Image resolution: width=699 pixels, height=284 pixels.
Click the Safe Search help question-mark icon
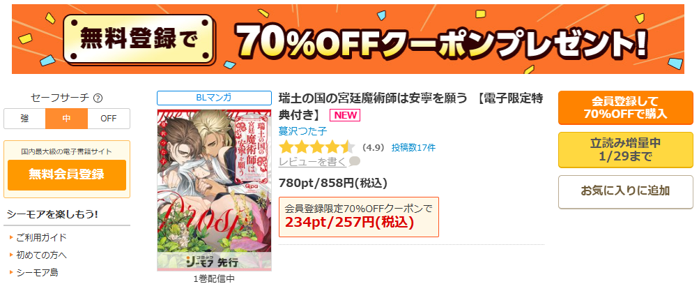(x=98, y=98)
